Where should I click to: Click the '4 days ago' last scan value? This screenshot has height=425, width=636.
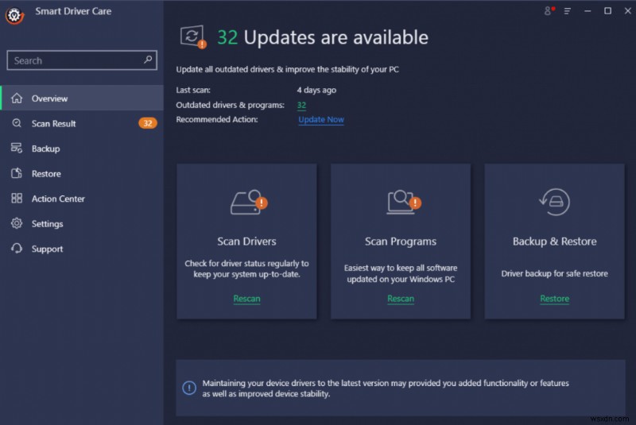pyautogui.click(x=316, y=90)
